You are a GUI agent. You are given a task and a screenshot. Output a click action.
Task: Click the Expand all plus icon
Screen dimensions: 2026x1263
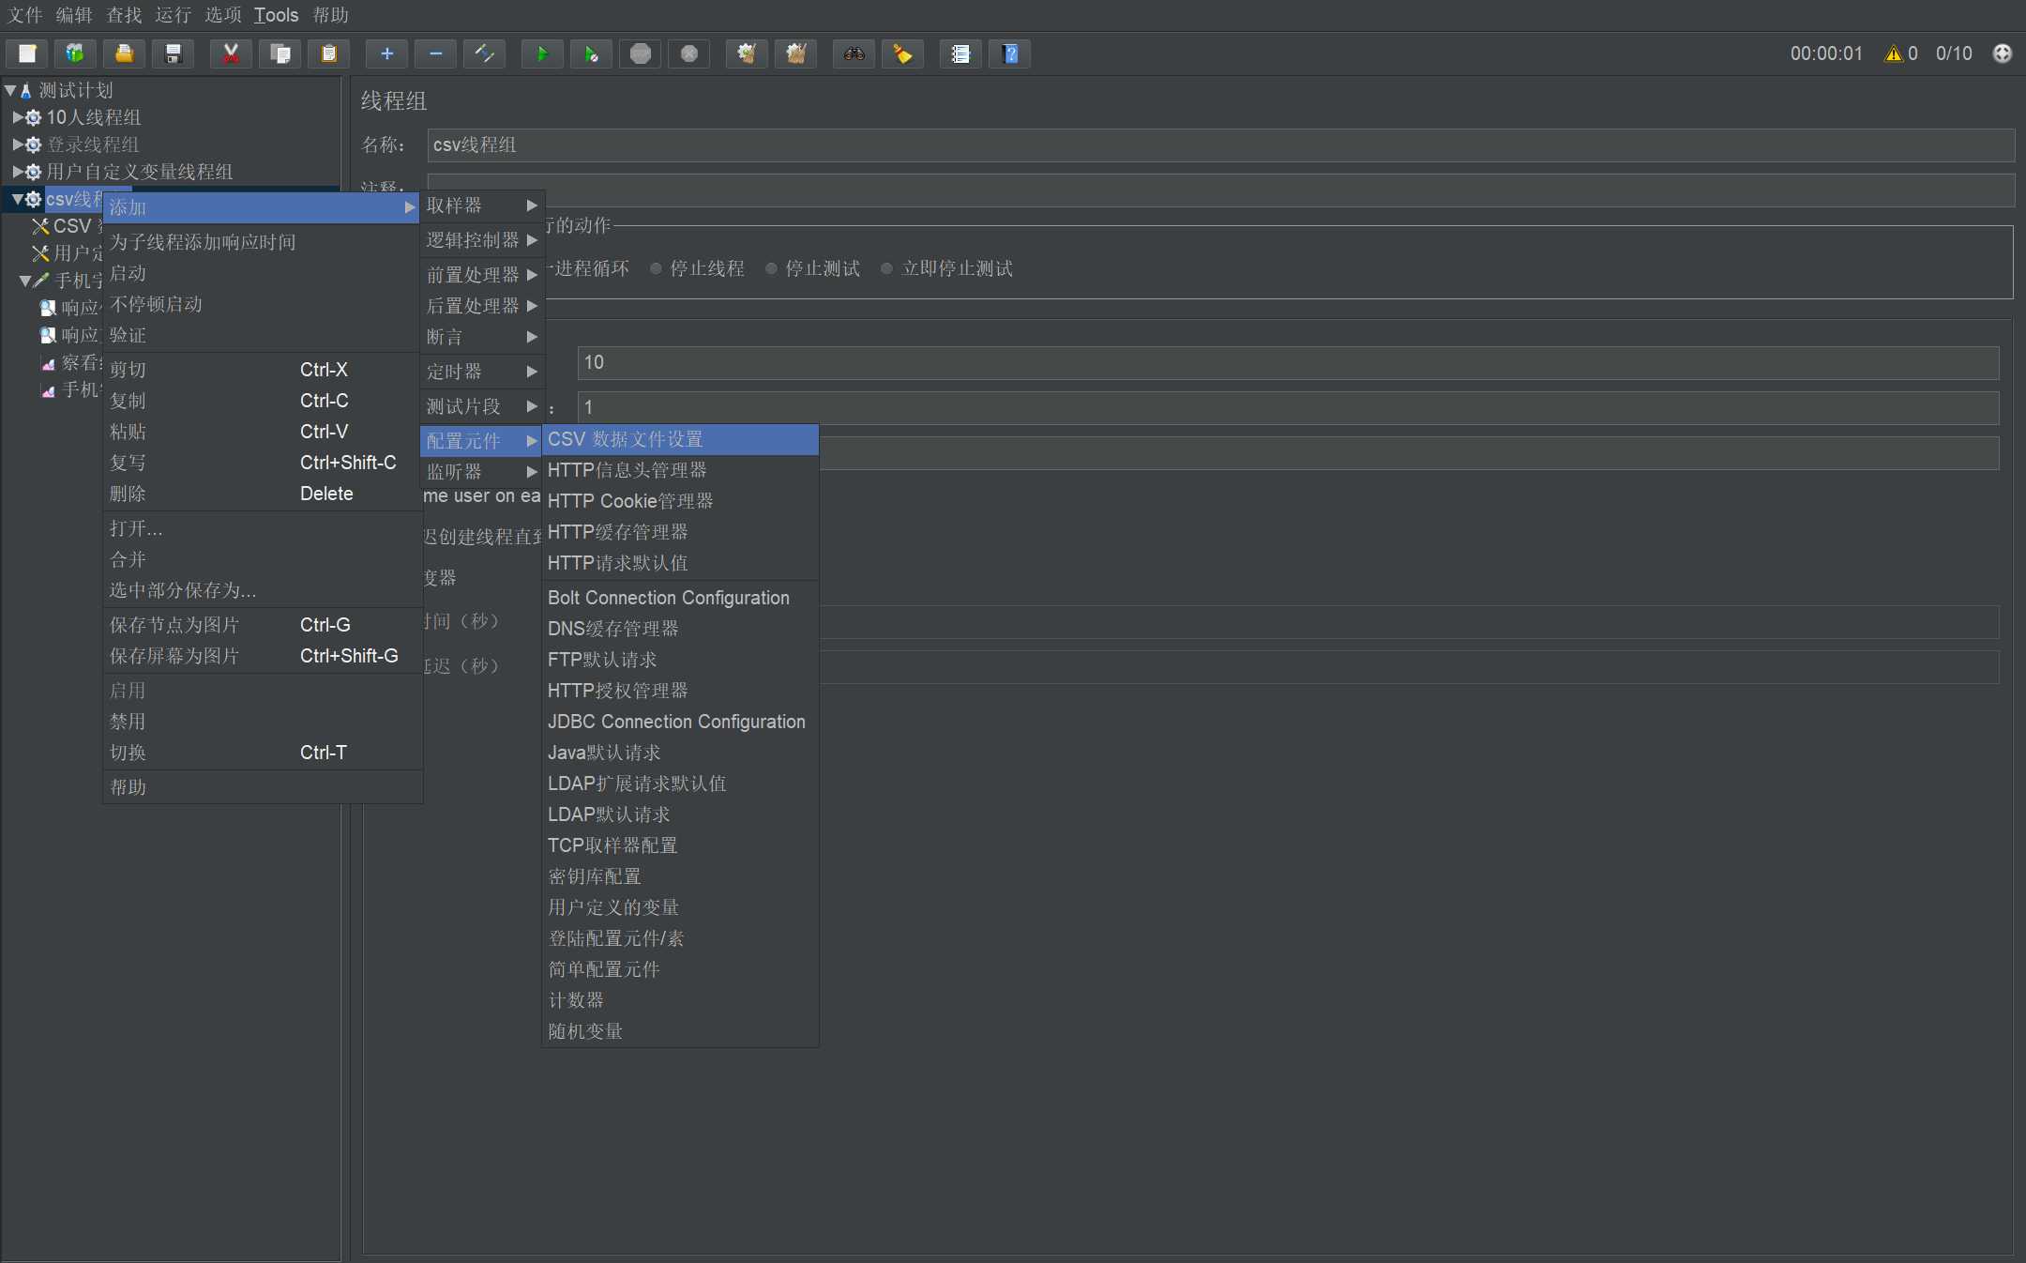click(386, 53)
